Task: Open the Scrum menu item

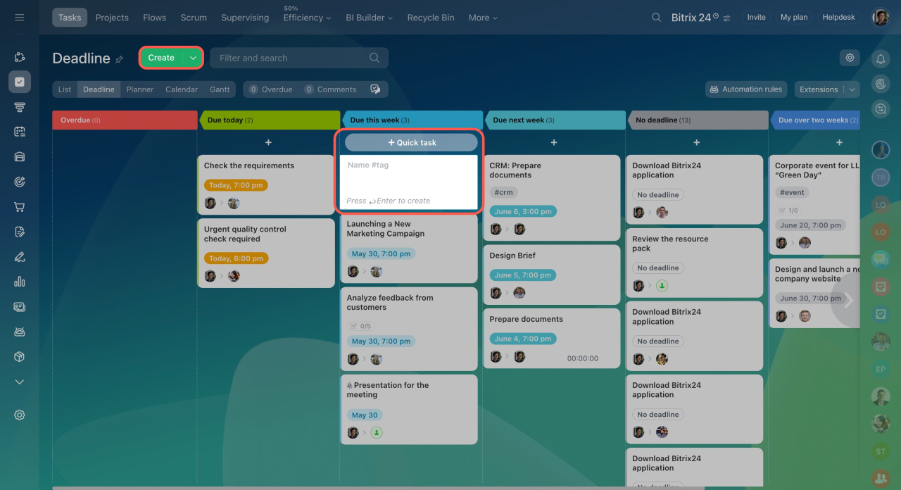Action: (194, 18)
